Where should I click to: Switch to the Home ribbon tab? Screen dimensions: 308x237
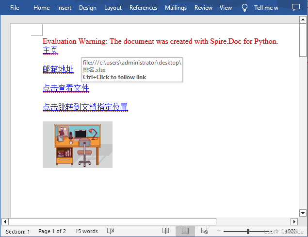pos(41,8)
